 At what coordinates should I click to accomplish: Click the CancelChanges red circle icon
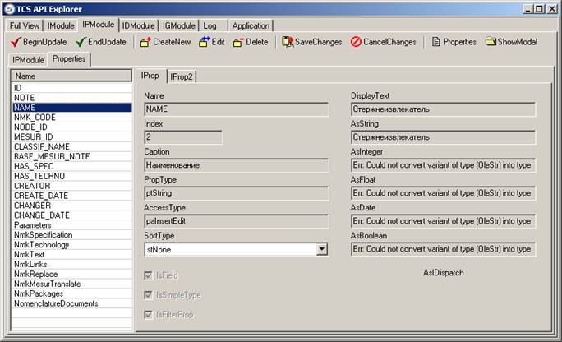pyautogui.click(x=356, y=42)
